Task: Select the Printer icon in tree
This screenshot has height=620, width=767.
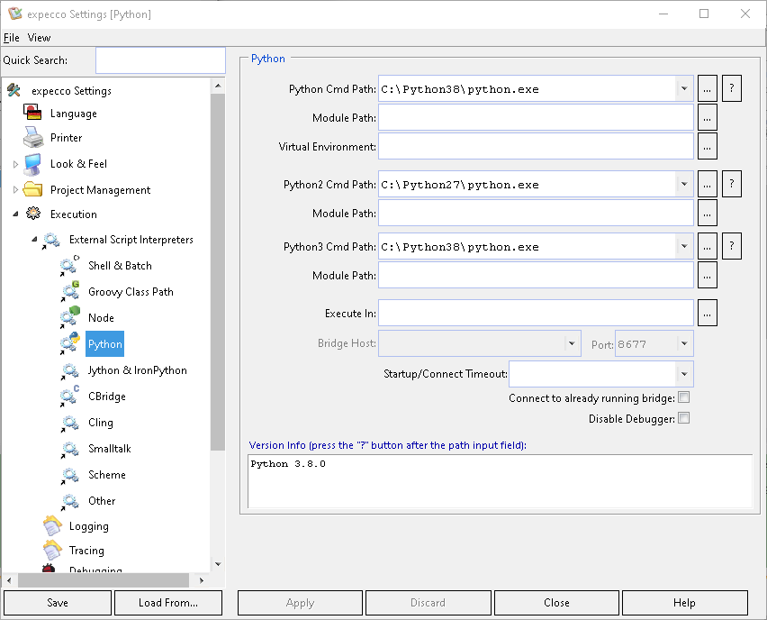Action: click(33, 138)
